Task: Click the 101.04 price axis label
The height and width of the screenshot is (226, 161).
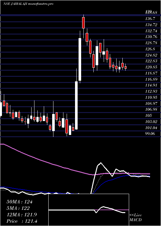Action: [x=151, y=128]
